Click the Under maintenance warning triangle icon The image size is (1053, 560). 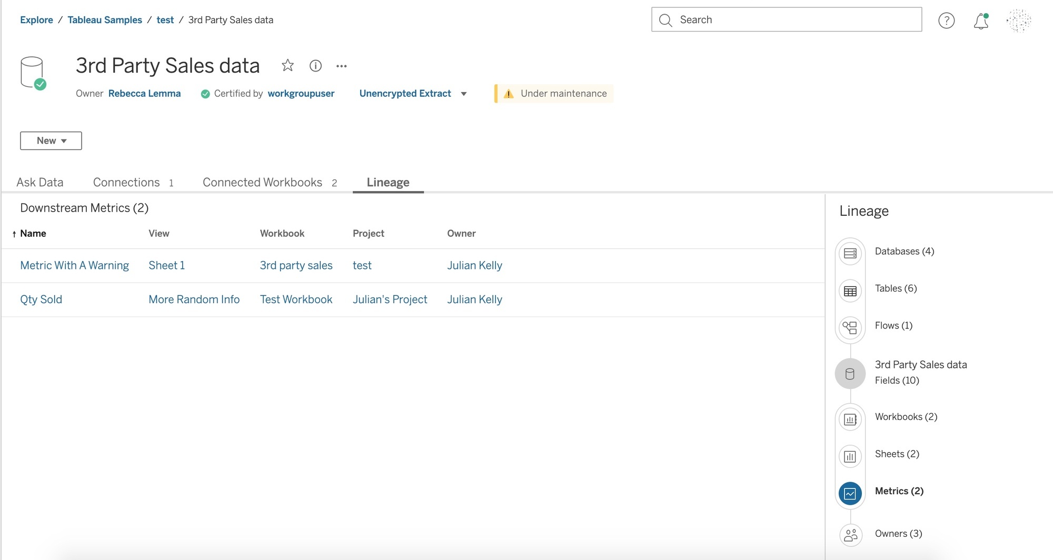(x=509, y=94)
